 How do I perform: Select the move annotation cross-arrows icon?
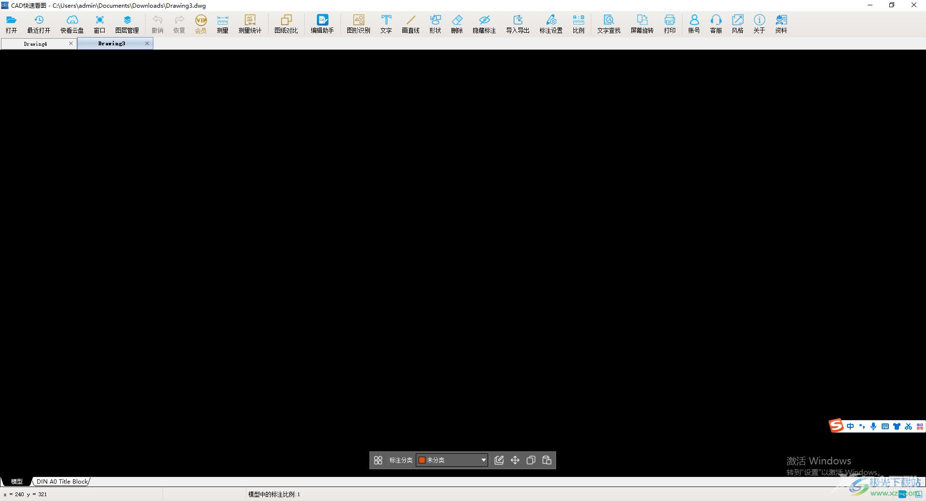[x=515, y=460]
